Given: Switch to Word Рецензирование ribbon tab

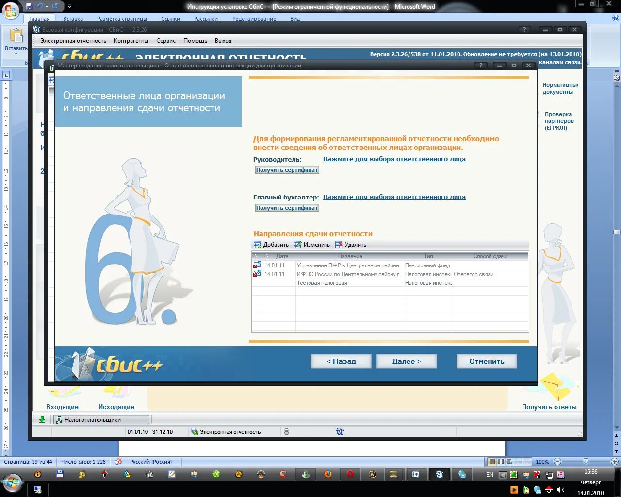Looking at the screenshot, I should 254,19.
